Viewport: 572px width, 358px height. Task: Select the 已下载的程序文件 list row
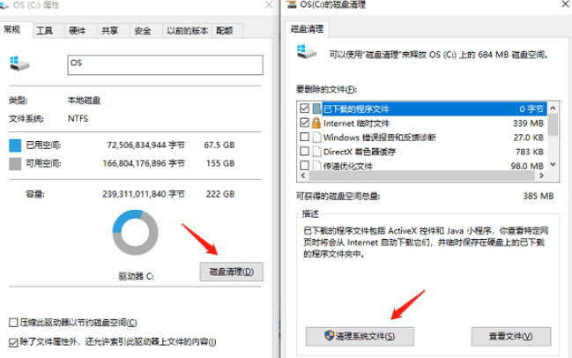422,108
